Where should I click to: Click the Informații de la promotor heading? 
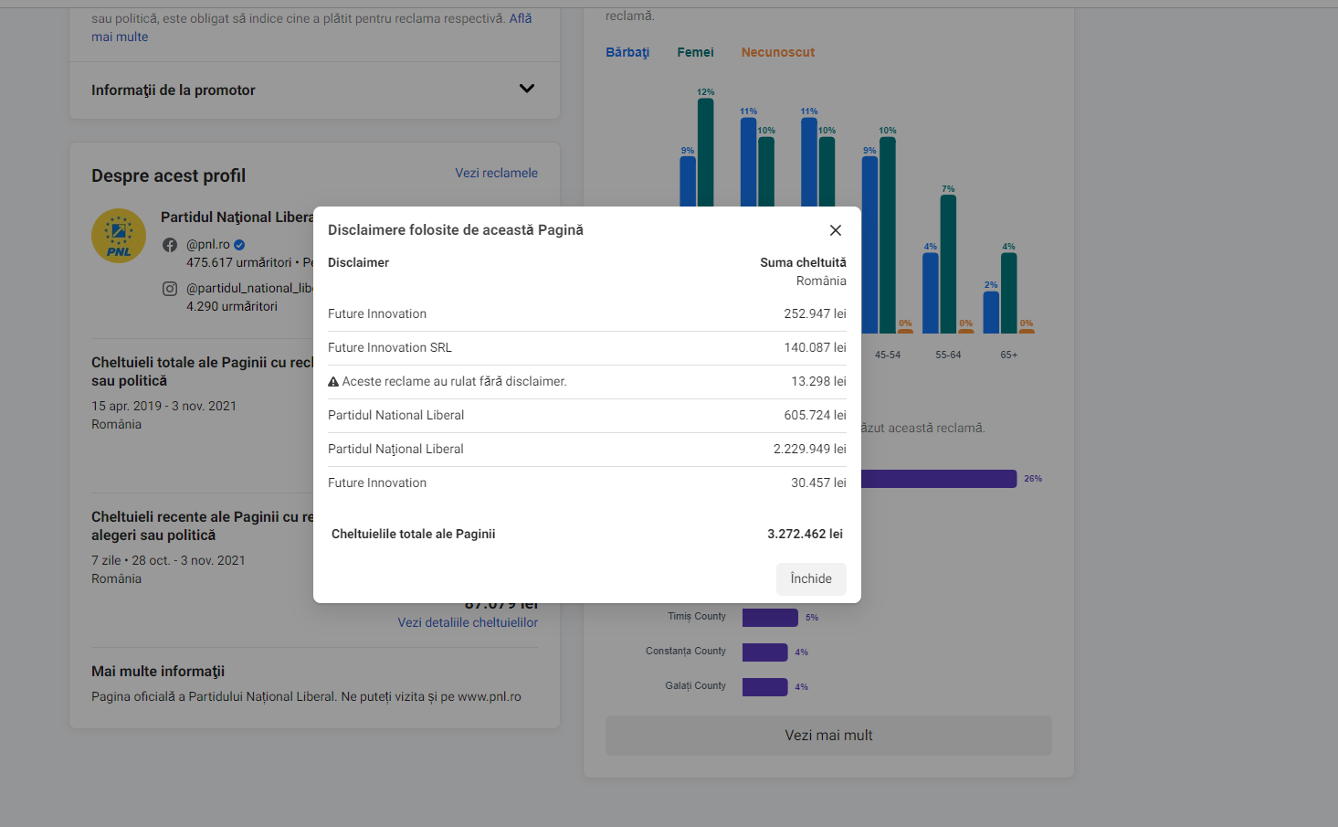(x=174, y=90)
